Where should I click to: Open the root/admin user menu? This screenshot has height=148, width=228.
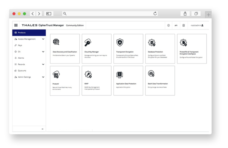click(197, 25)
